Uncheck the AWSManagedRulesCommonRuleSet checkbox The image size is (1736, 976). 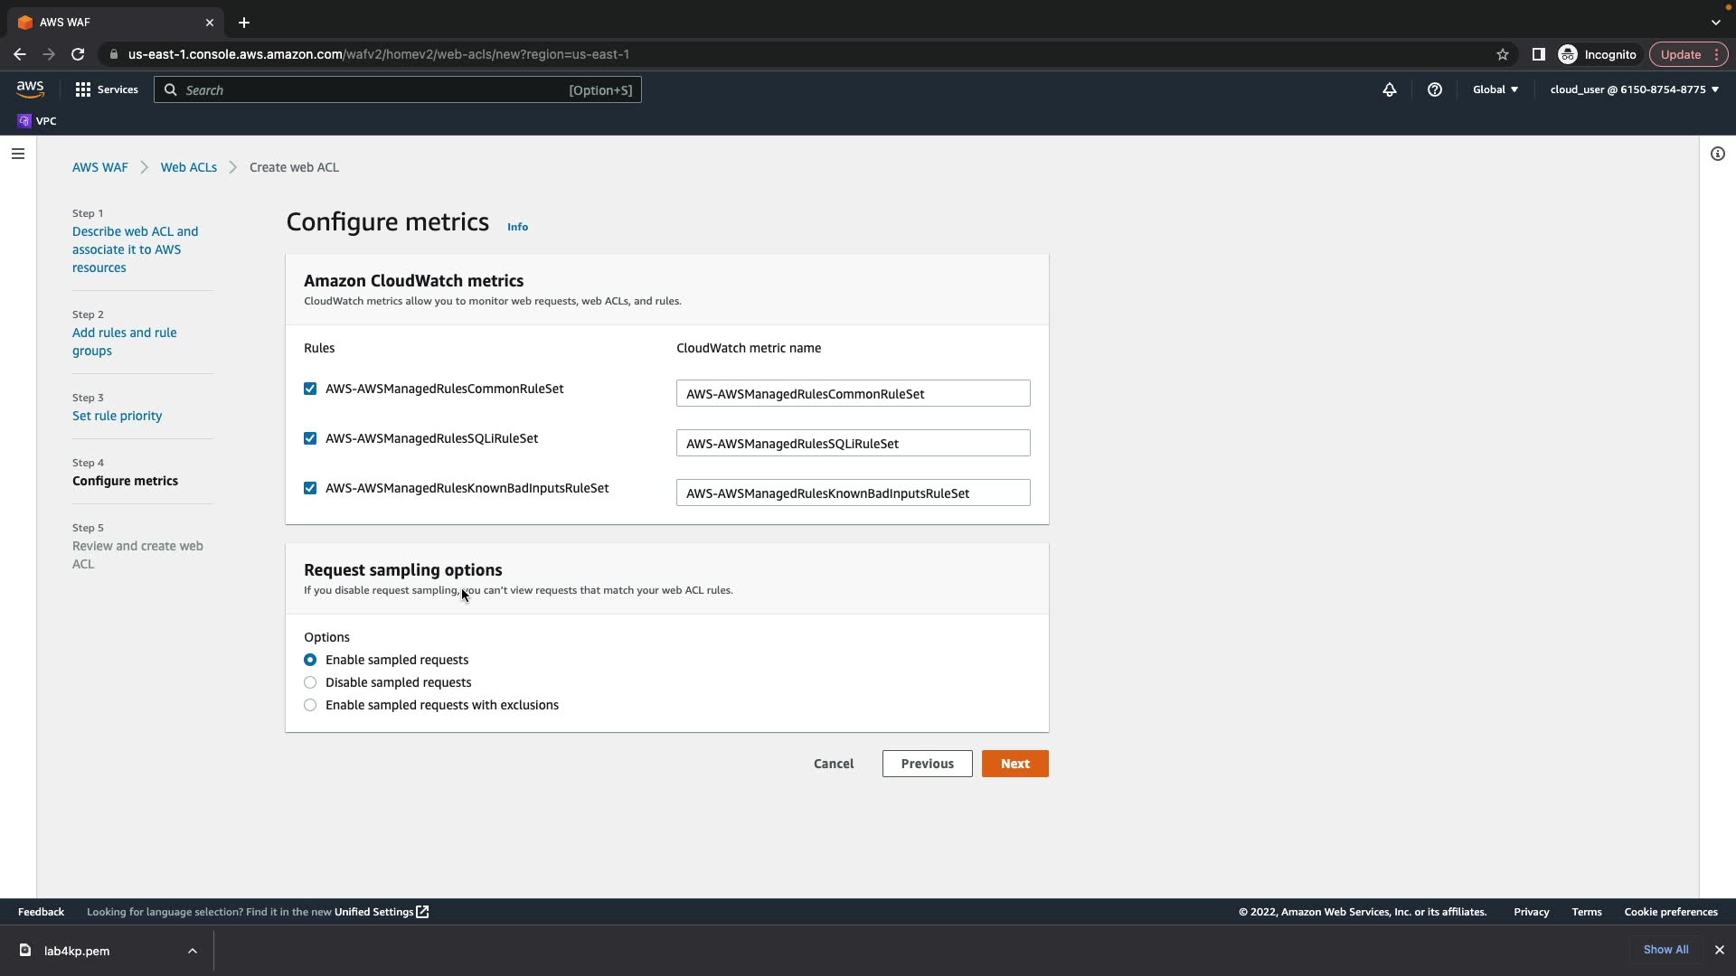[x=310, y=389]
